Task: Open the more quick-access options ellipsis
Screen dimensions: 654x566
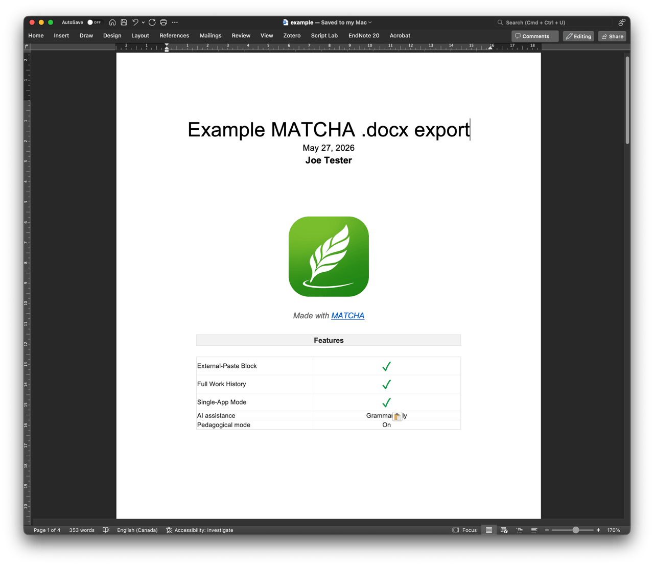Action: [175, 22]
